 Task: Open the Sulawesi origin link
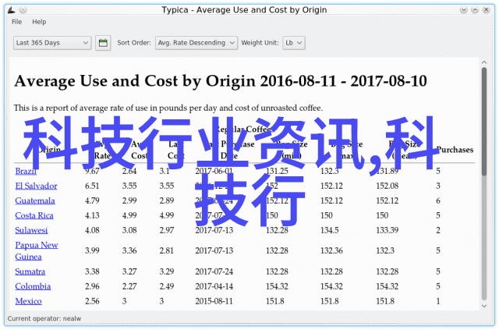tap(31, 230)
